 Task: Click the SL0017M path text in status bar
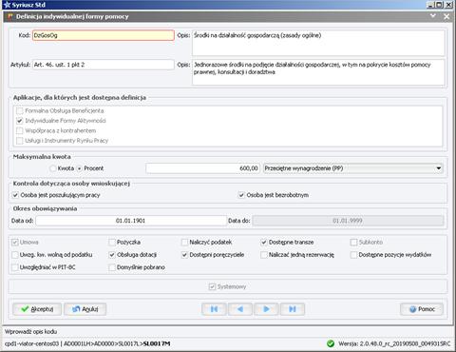pyautogui.click(x=157, y=343)
